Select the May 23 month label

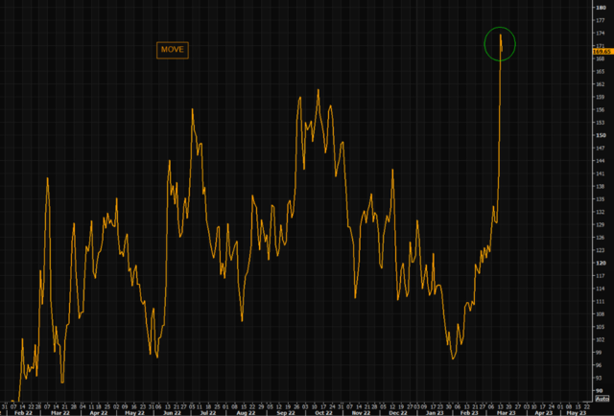click(x=579, y=411)
